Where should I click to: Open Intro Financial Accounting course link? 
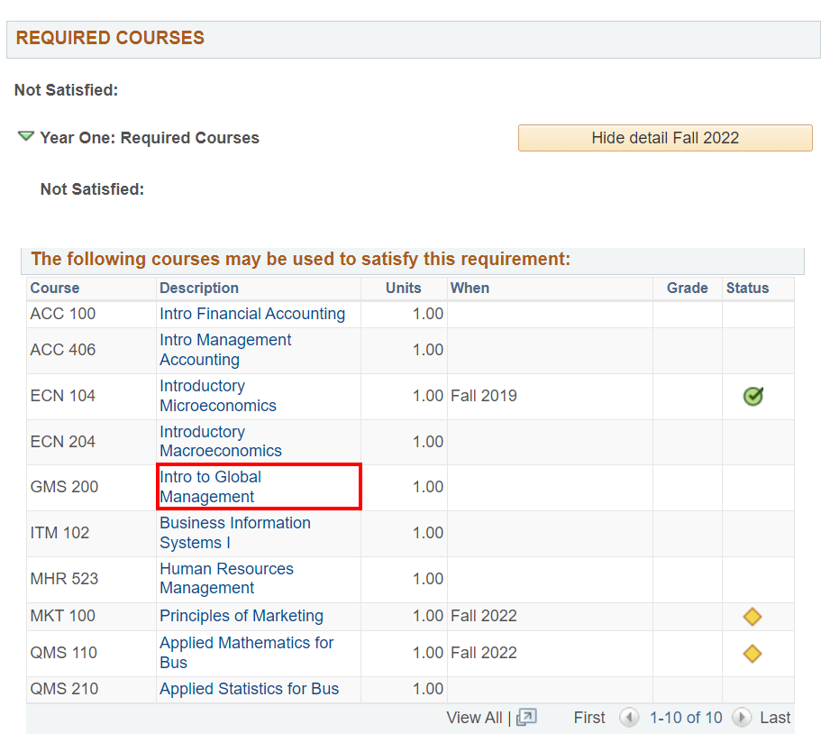tap(252, 314)
